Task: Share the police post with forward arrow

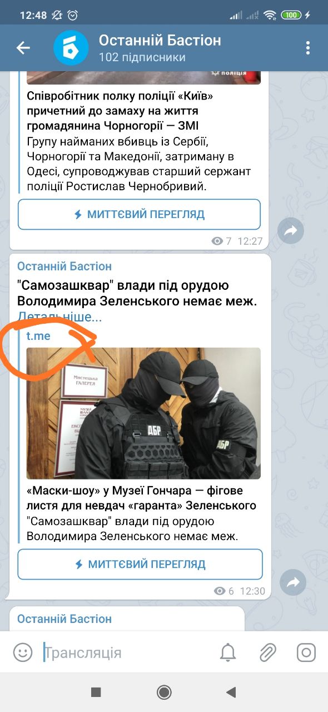Action: pyautogui.click(x=291, y=231)
